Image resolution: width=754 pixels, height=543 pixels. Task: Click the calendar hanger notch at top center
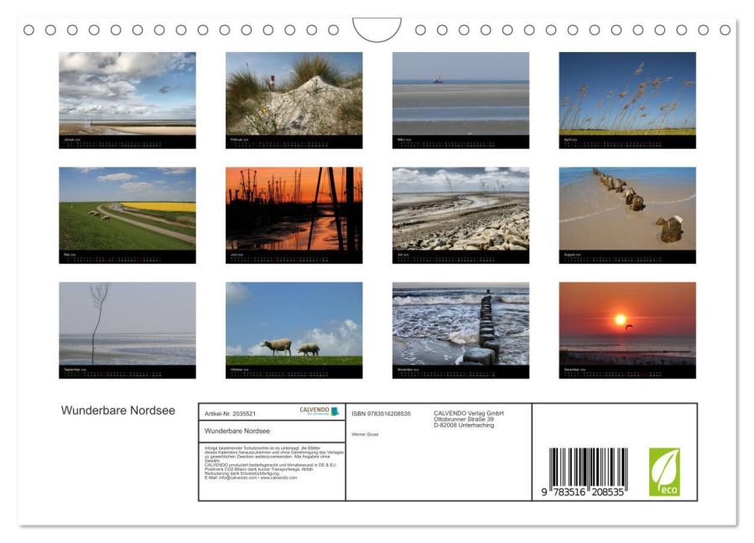[x=377, y=28]
